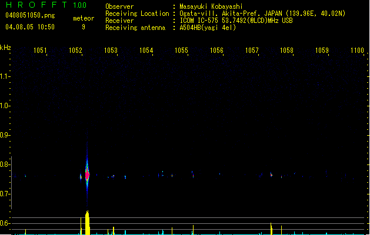Click the meteor count label
Screen dimensions: 370x235
(84, 18)
